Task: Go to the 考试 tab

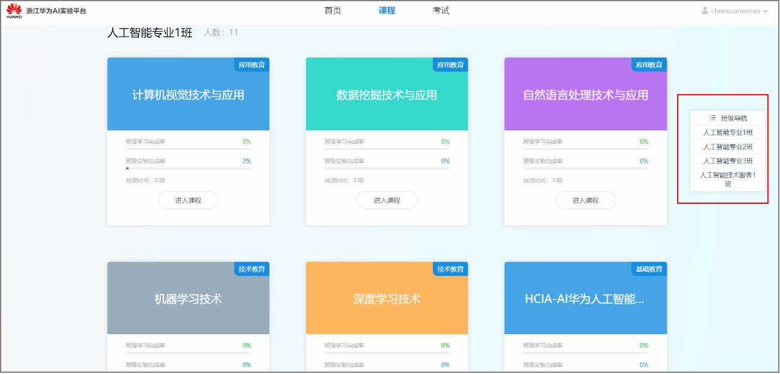Action: tap(441, 10)
